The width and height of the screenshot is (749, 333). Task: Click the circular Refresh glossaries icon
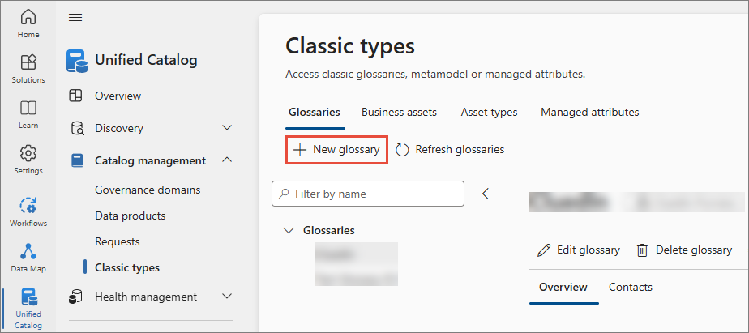(x=403, y=150)
